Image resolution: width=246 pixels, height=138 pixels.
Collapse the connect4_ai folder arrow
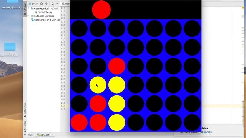pos(28,8)
